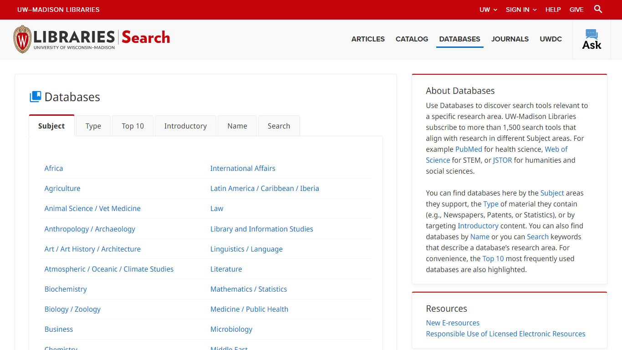Click the Name link in About text

(480, 237)
